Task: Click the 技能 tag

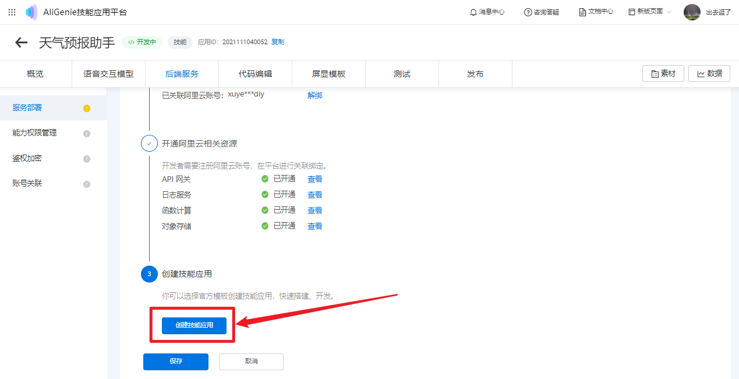Action: pyautogui.click(x=181, y=42)
